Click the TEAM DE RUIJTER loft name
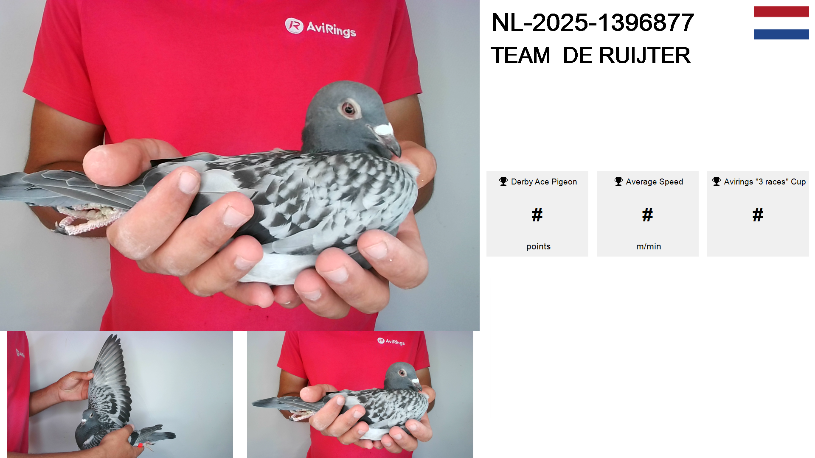 [590, 55]
